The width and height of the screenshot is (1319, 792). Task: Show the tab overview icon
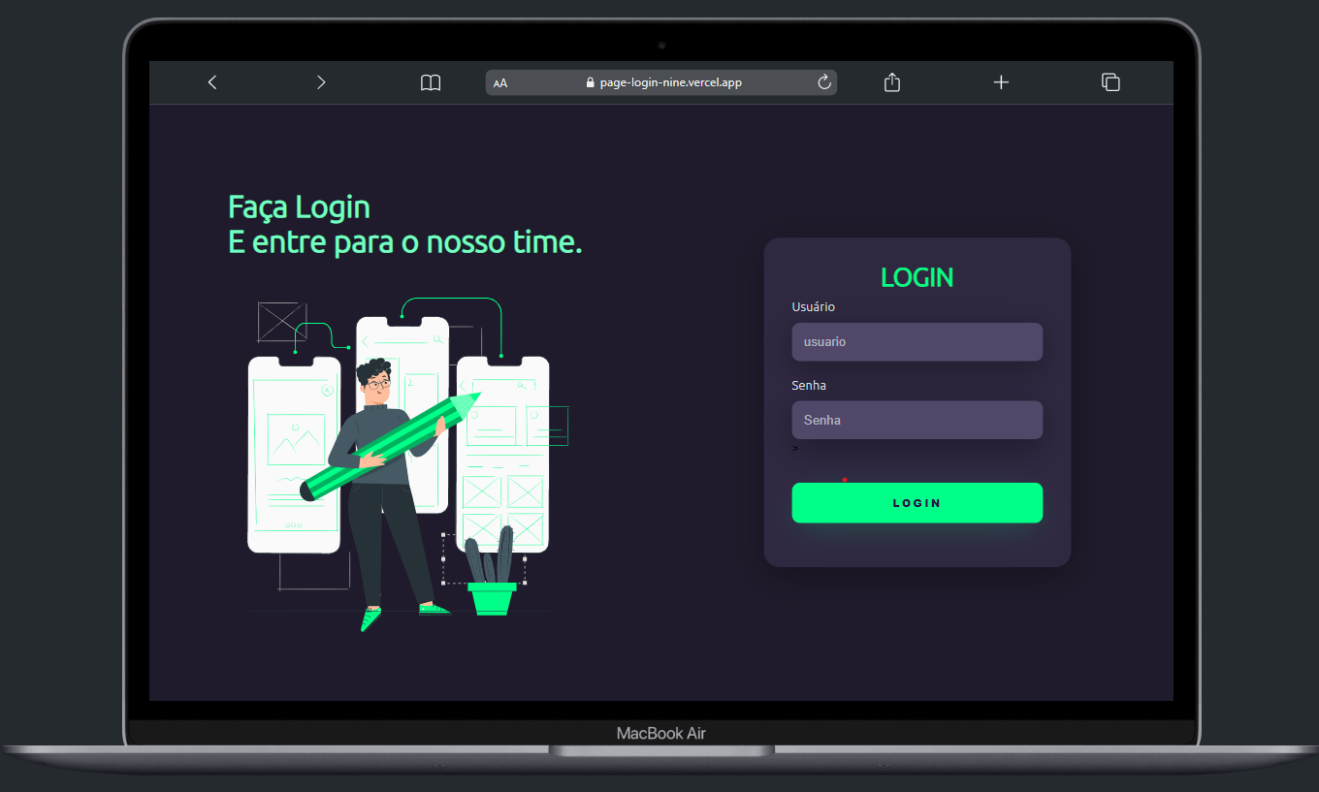point(1110,82)
